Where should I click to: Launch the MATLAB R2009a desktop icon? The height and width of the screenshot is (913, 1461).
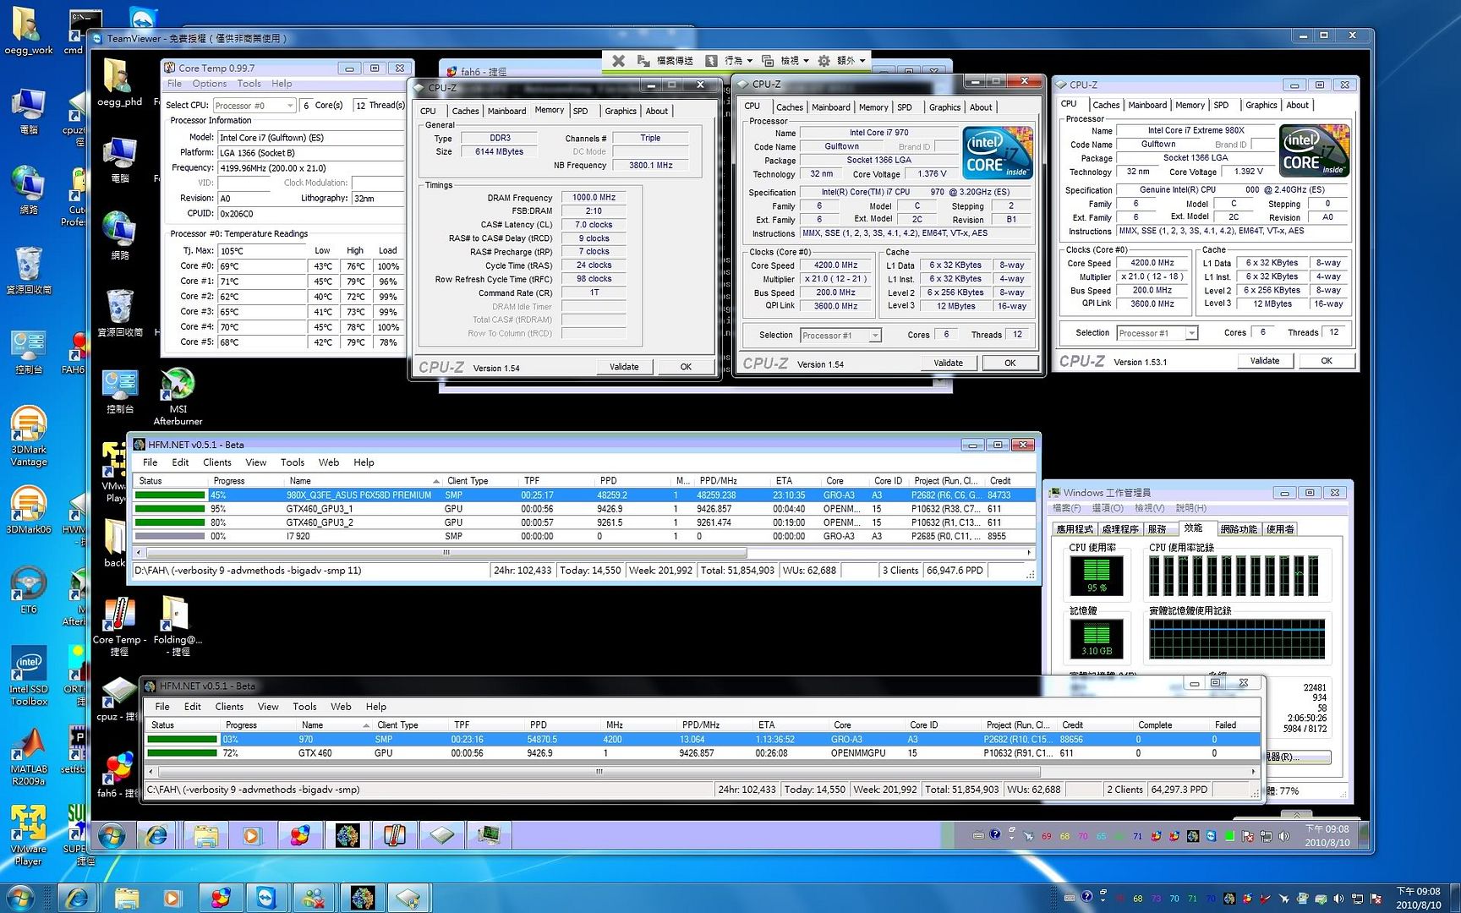[28, 756]
